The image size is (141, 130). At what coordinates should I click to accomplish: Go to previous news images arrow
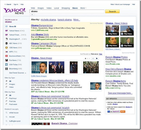point(93,58)
